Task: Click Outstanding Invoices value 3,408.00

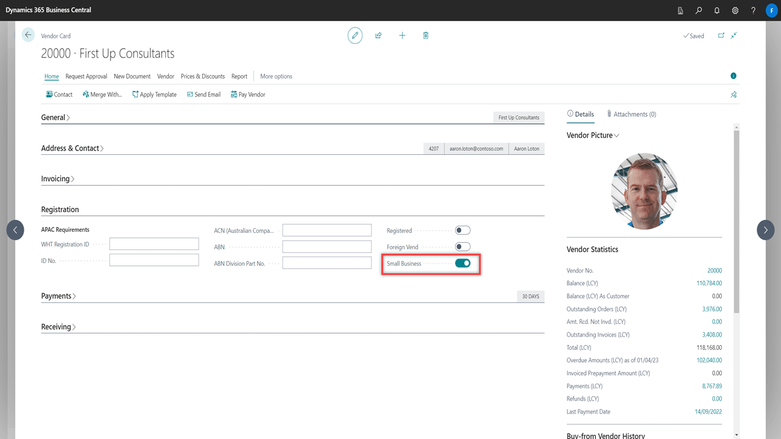Action: [712, 335]
